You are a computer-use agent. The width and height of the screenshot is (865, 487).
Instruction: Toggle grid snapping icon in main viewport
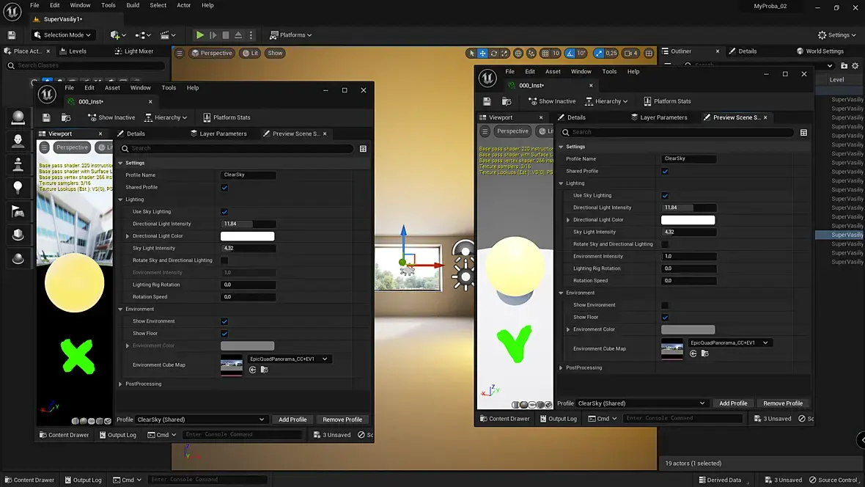click(x=545, y=53)
